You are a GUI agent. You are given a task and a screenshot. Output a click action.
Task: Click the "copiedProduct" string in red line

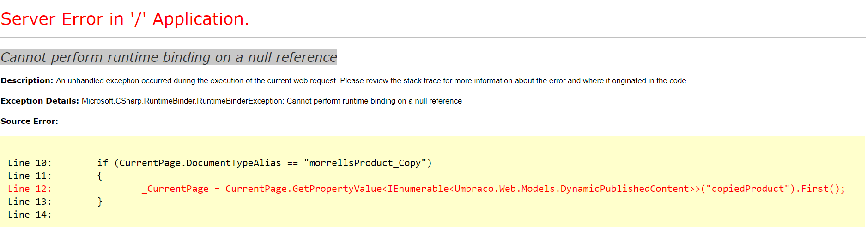[748, 189]
